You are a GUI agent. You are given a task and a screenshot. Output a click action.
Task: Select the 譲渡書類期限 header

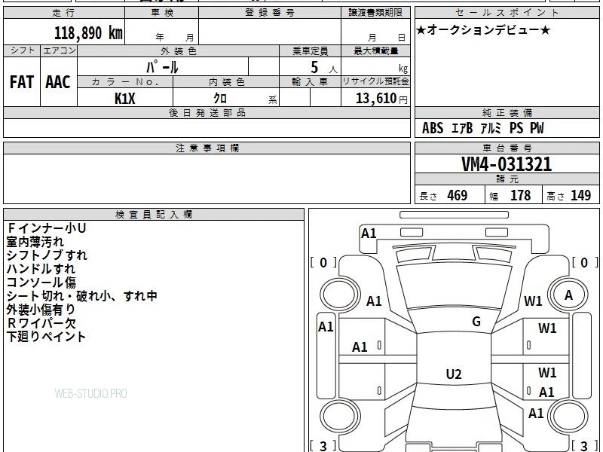click(x=375, y=13)
